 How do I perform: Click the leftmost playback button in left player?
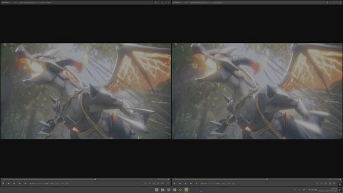coord(3,183)
